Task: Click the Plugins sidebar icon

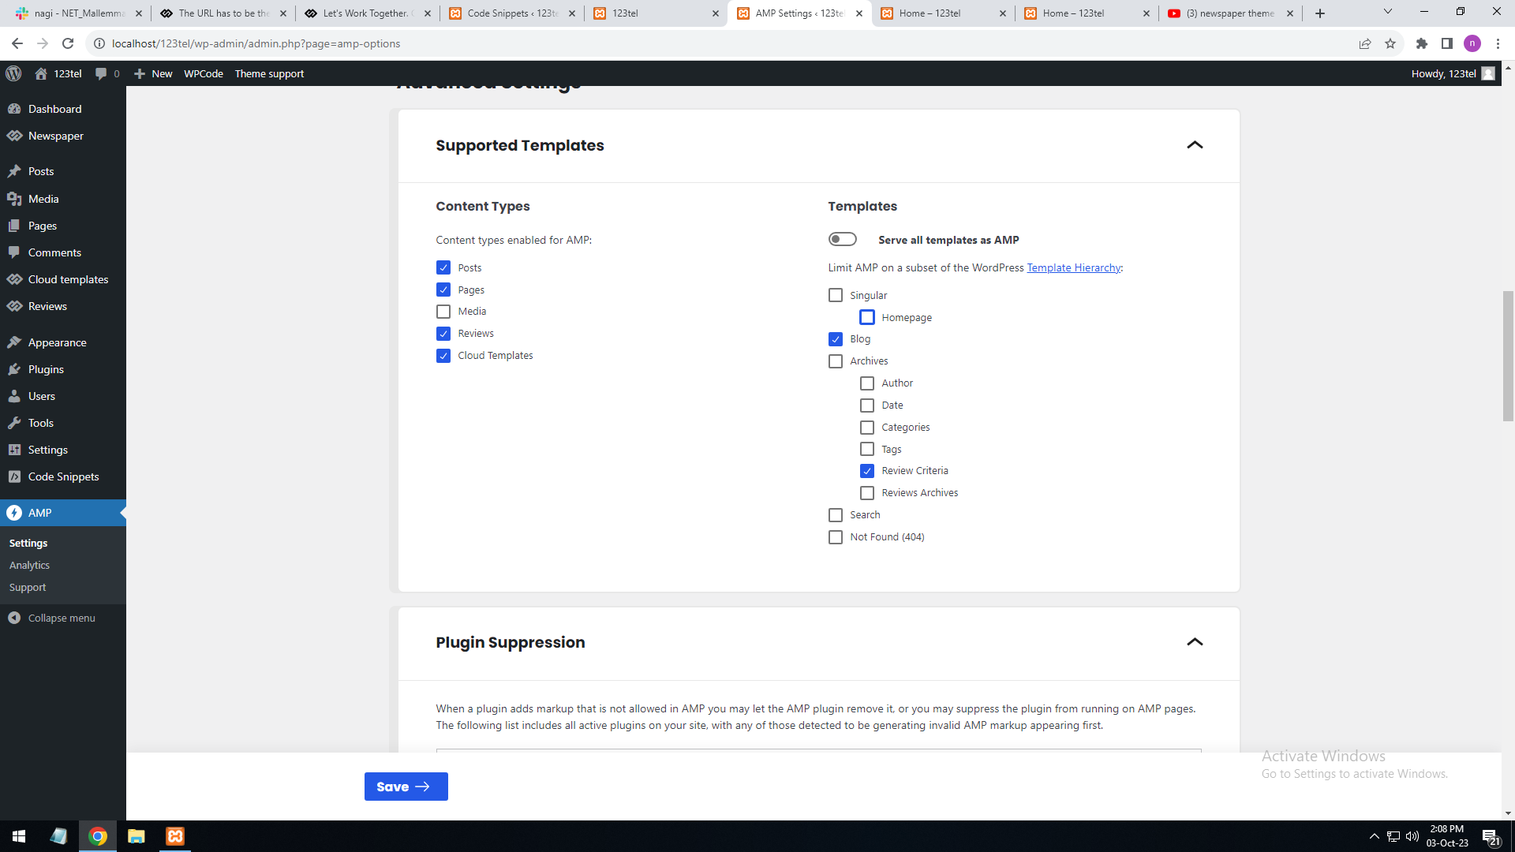Action: pyautogui.click(x=14, y=369)
